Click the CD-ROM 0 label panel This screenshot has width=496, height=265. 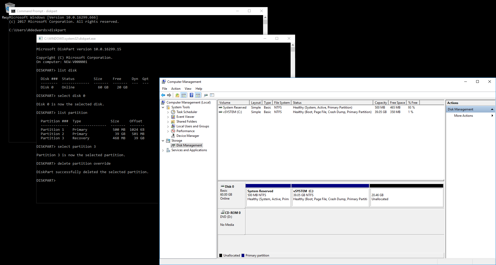(x=232, y=221)
